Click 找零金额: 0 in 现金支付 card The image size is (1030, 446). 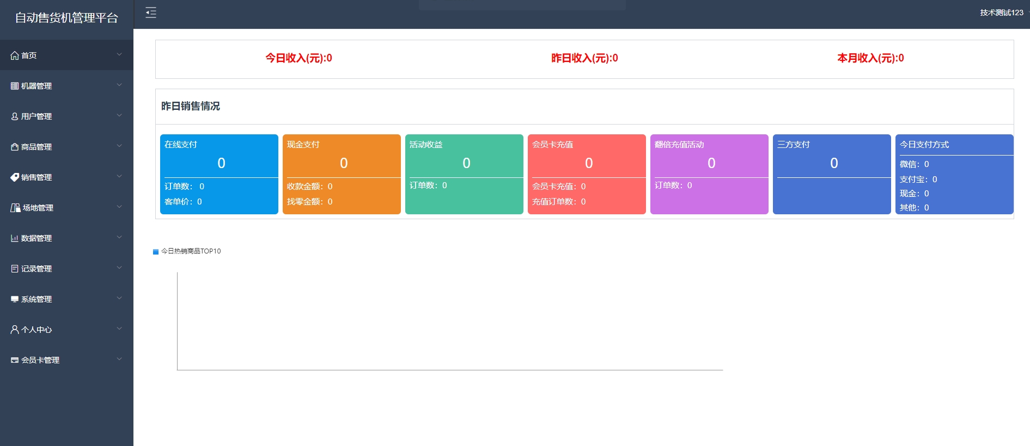(x=310, y=202)
